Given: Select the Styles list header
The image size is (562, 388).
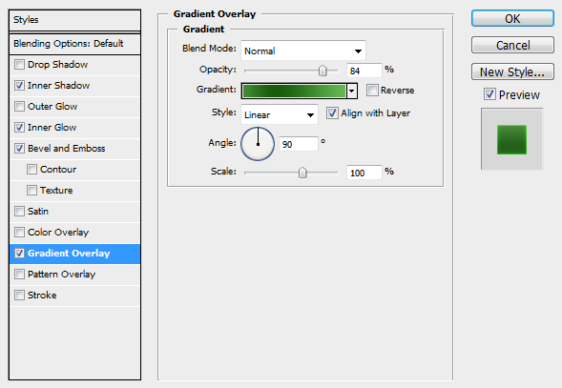Looking at the screenshot, I should coord(74,20).
